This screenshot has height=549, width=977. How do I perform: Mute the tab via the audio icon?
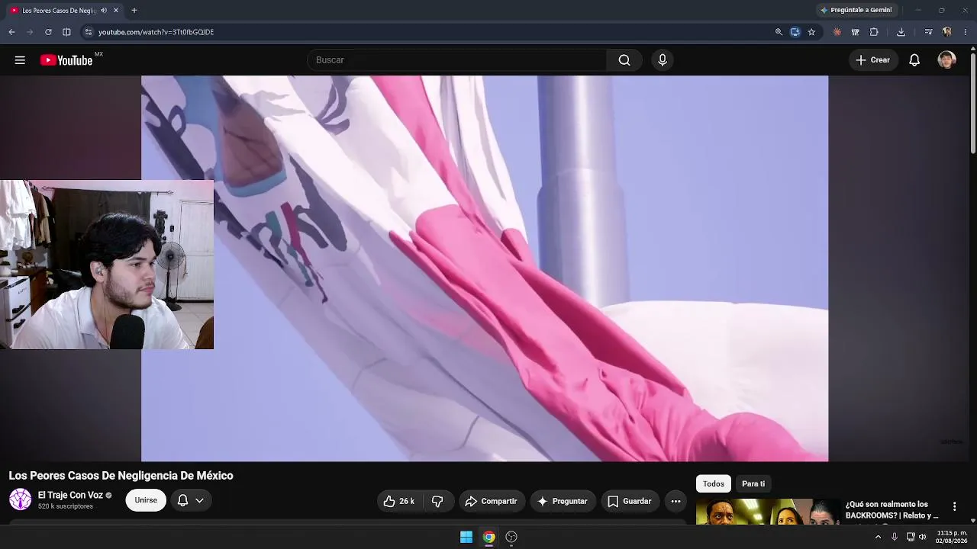104,11
